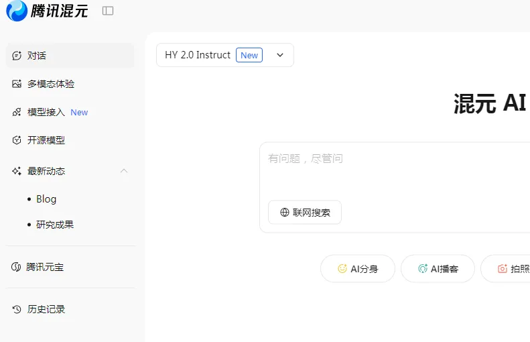Click the 多模态体验 image icon
This screenshot has height=342, width=530.
pos(17,84)
